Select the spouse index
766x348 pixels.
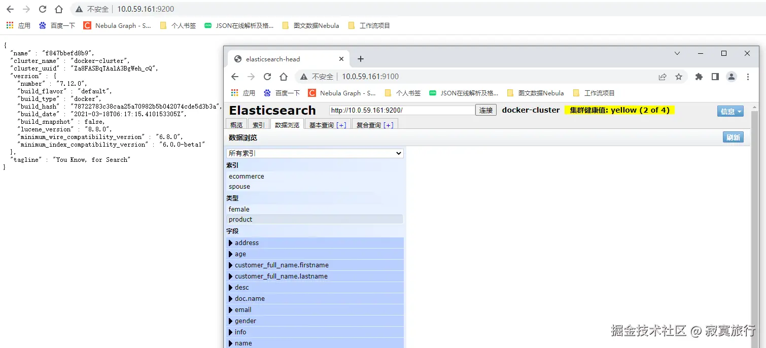pyautogui.click(x=315, y=187)
